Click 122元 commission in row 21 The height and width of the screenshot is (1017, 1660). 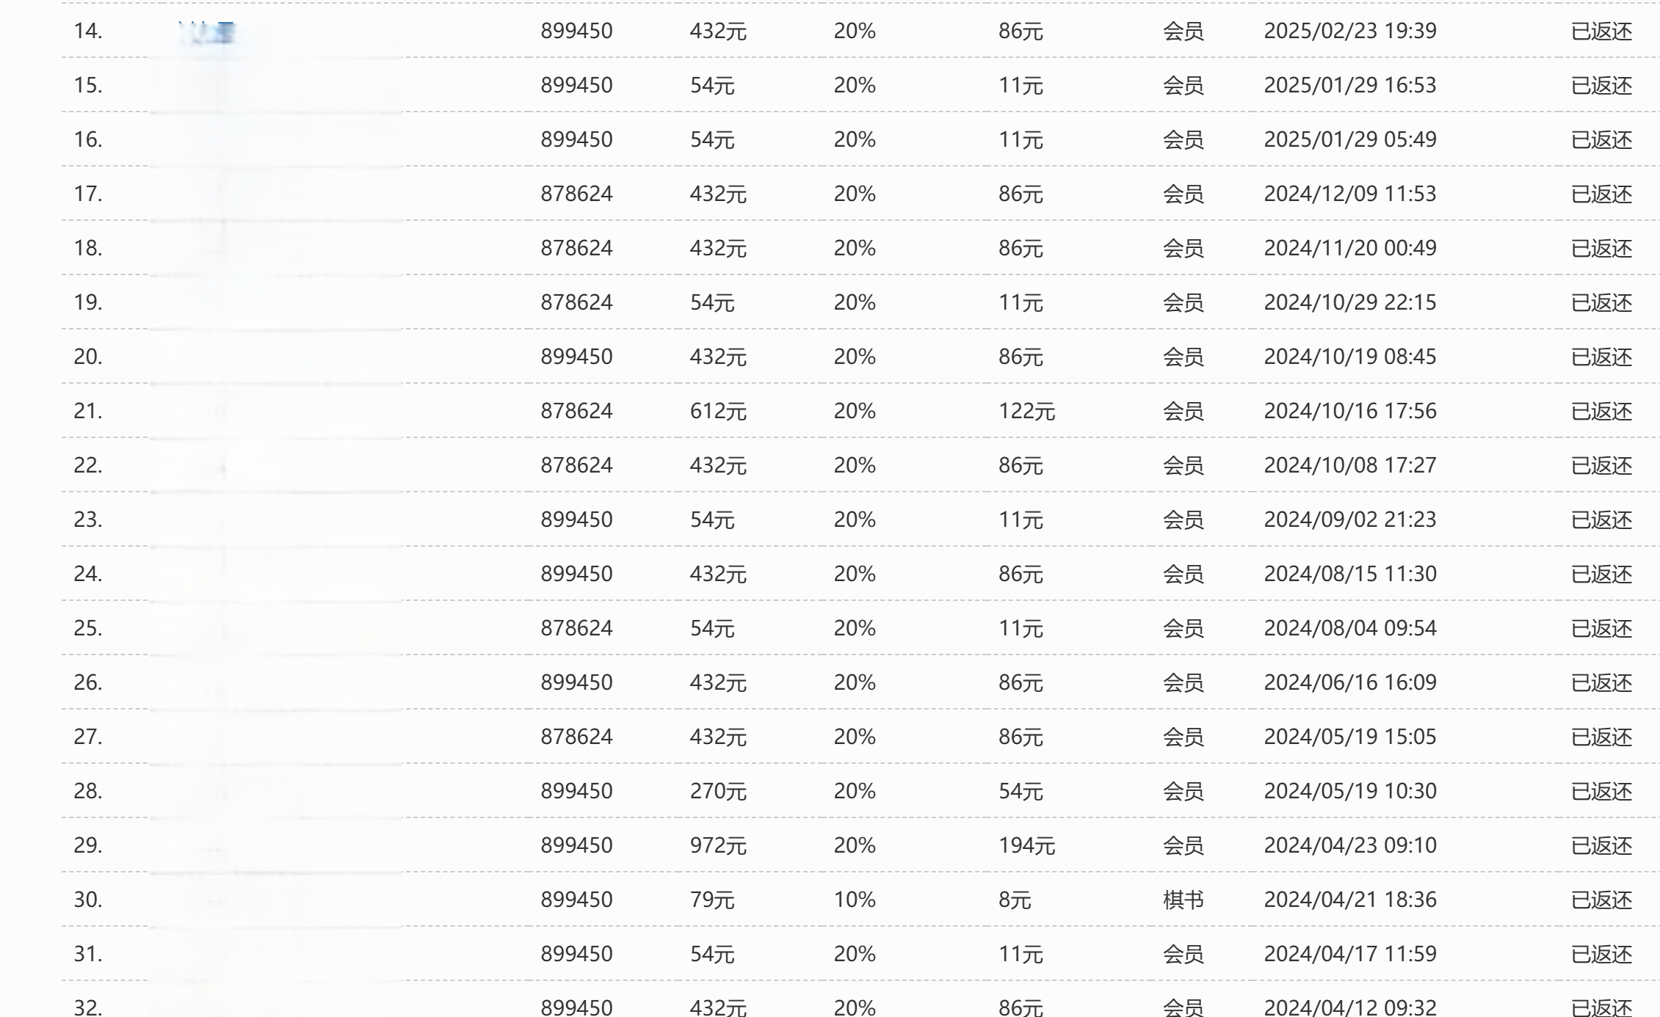coord(1026,411)
